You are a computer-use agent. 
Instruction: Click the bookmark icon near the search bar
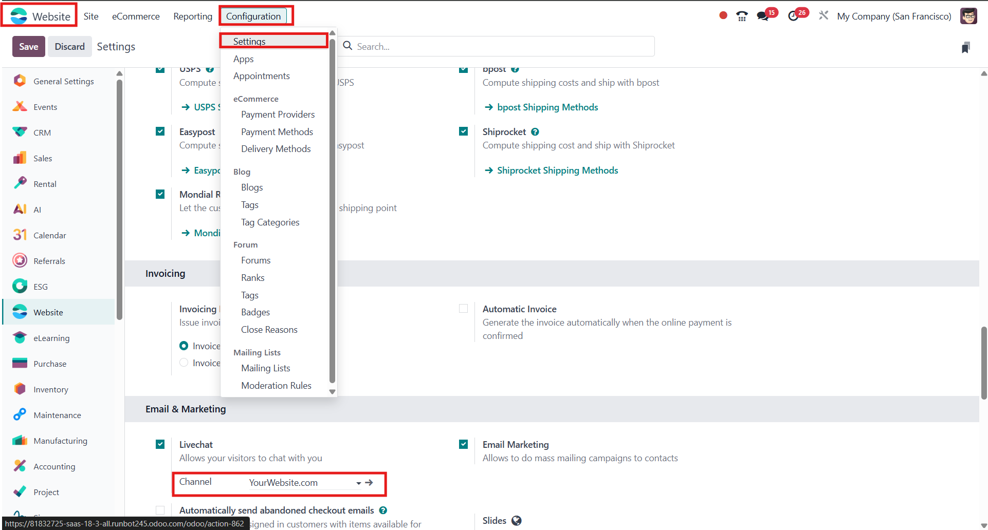pyautogui.click(x=966, y=47)
